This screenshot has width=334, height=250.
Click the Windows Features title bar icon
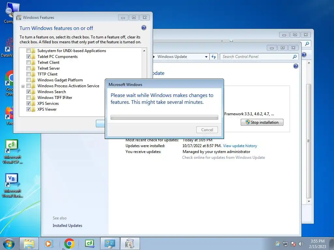click(19, 18)
